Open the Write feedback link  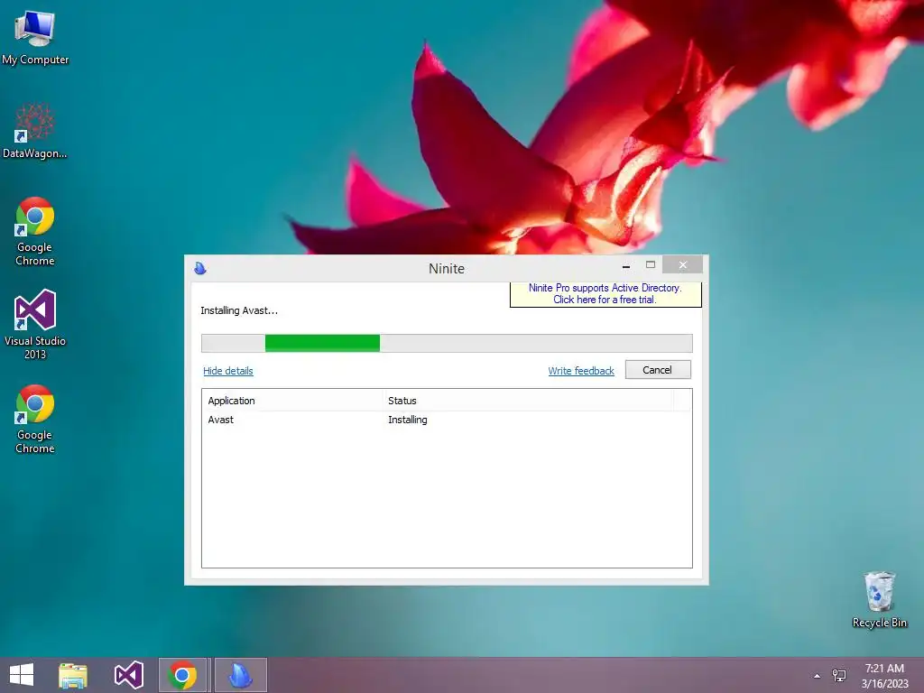[x=581, y=371]
